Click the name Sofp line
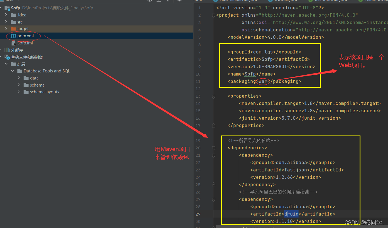The image size is (388, 228). tap(251, 74)
